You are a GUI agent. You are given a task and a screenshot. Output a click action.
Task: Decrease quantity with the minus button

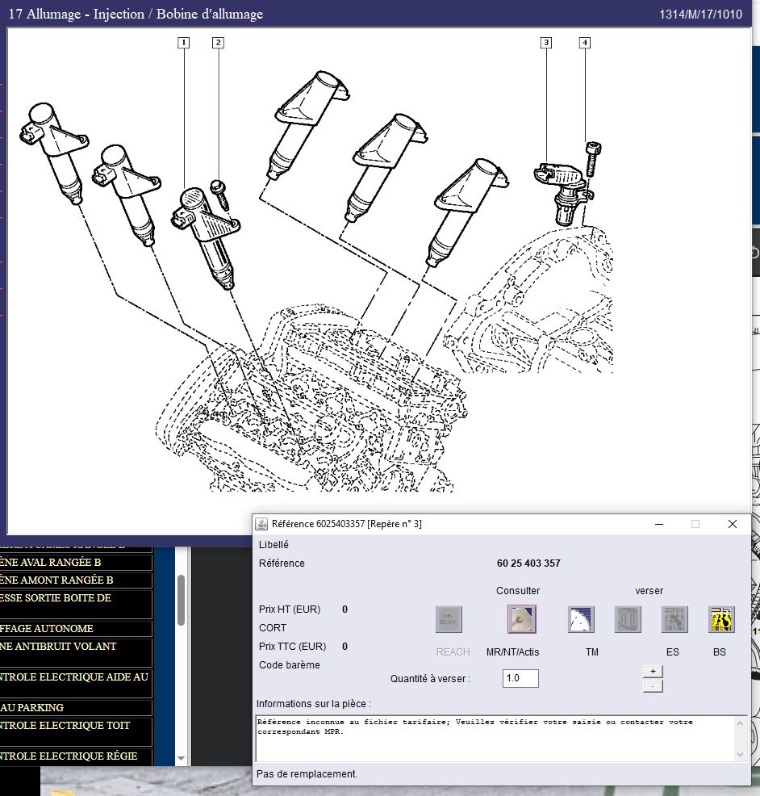(x=653, y=685)
